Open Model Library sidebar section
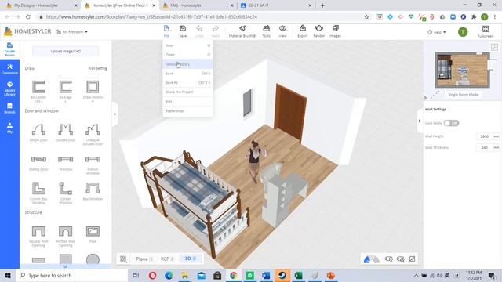 (x=9, y=89)
